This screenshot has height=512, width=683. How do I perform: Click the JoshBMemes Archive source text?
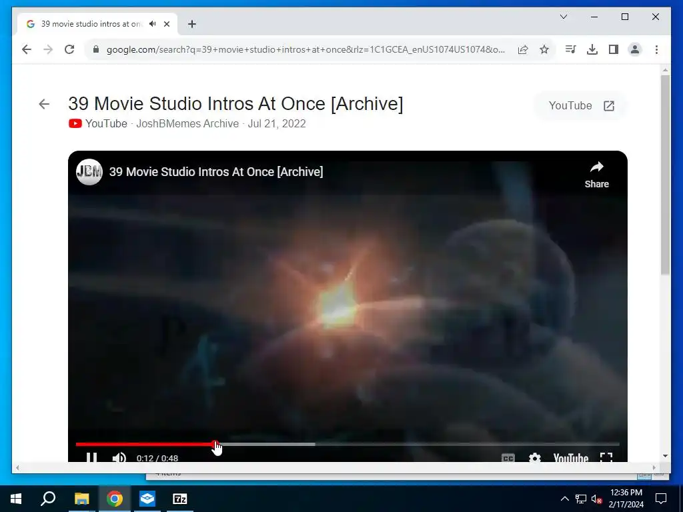[x=187, y=123]
